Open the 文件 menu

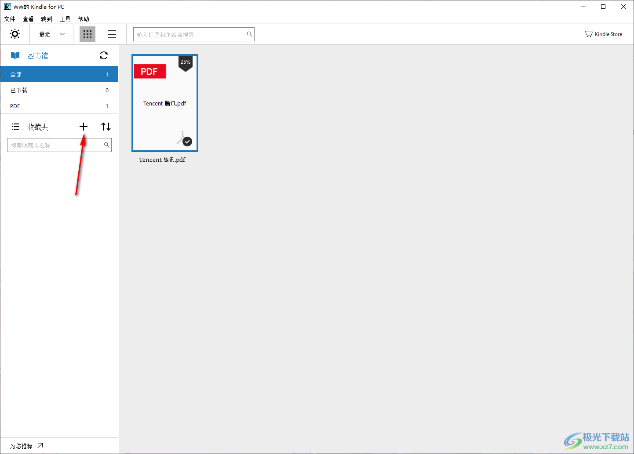10,19
